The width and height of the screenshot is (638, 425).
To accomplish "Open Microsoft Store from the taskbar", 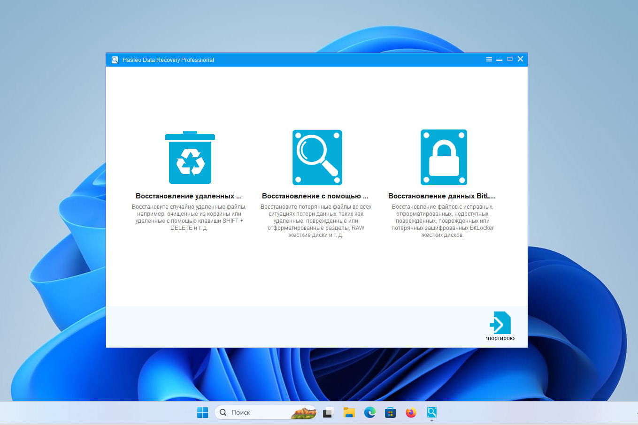I will [390, 412].
